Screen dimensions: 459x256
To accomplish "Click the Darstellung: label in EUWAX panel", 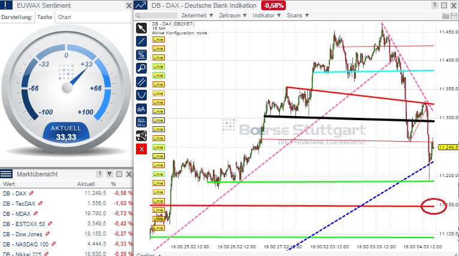I will point(17,17).
